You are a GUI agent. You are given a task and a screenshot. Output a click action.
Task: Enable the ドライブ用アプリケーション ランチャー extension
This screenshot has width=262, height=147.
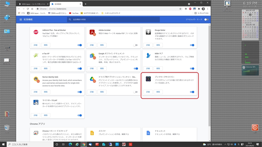point(135,92)
